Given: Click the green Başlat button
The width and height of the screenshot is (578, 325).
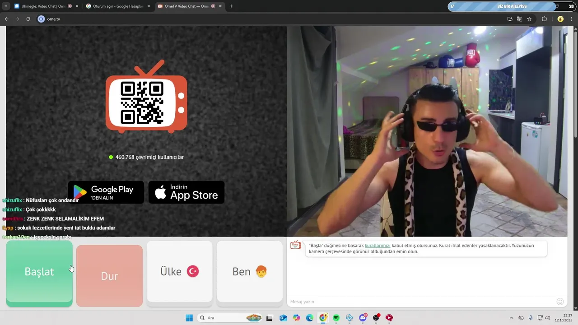Looking at the screenshot, I should pos(39,273).
